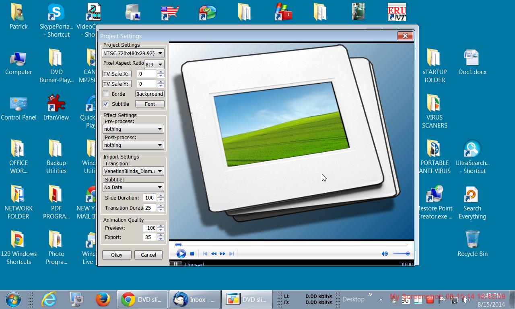Open the Font button for subtitles
The height and width of the screenshot is (309, 515).
tap(150, 104)
